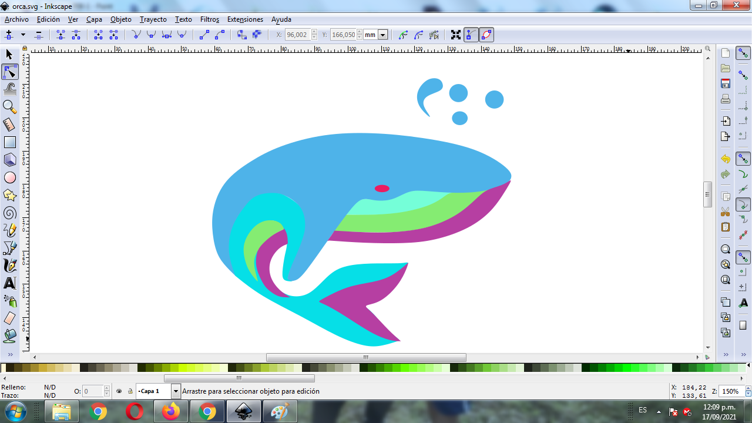Viewport: 752px width, 423px height.
Task: Click the export bitmap icon
Action: (x=726, y=136)
